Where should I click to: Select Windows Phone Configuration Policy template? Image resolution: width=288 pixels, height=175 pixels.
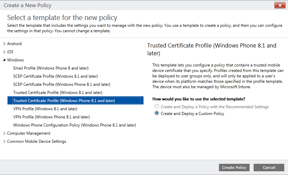click(74, 125)
